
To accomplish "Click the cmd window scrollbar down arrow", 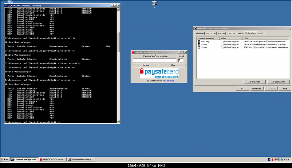I will (x=118, y=122).
